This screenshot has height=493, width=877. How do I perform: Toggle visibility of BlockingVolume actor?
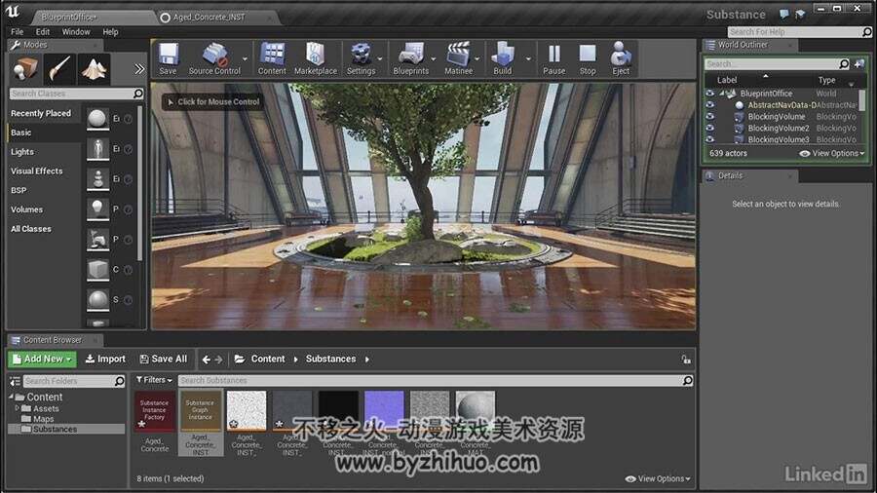(709, 116)
